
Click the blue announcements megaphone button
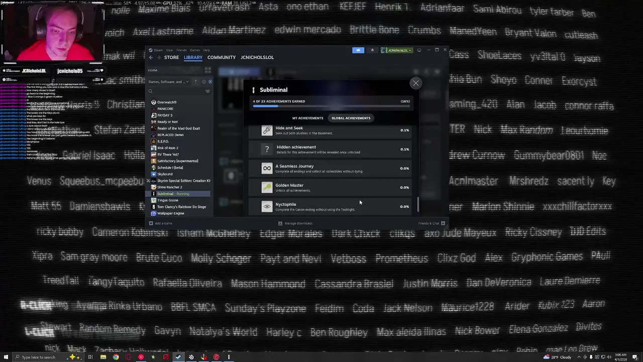[358, 50]
